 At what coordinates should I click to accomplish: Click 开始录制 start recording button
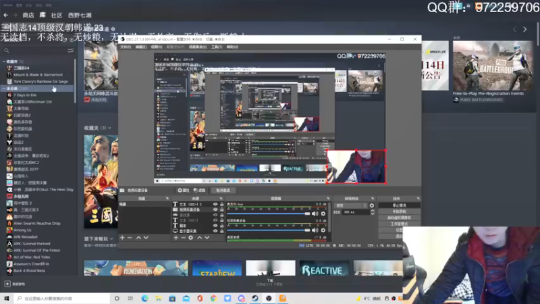[x=399, y=211]
